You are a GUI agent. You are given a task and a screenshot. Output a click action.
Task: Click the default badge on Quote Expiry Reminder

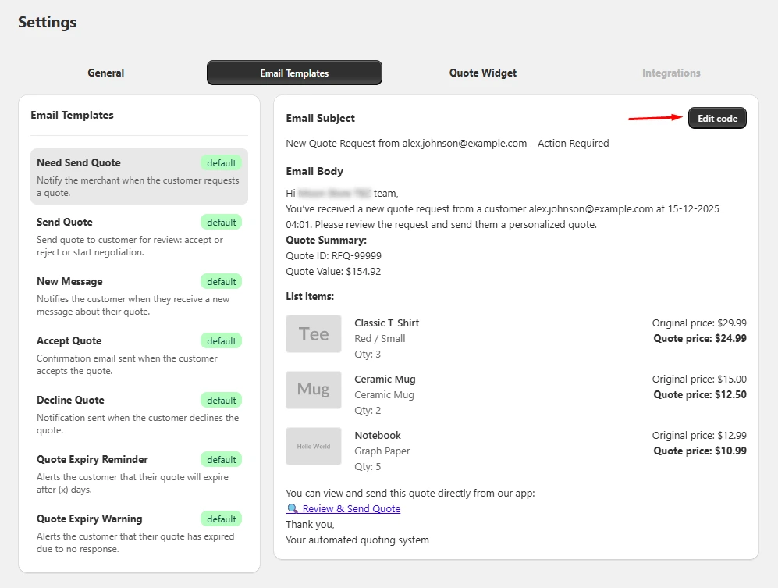tap(221, 459)
